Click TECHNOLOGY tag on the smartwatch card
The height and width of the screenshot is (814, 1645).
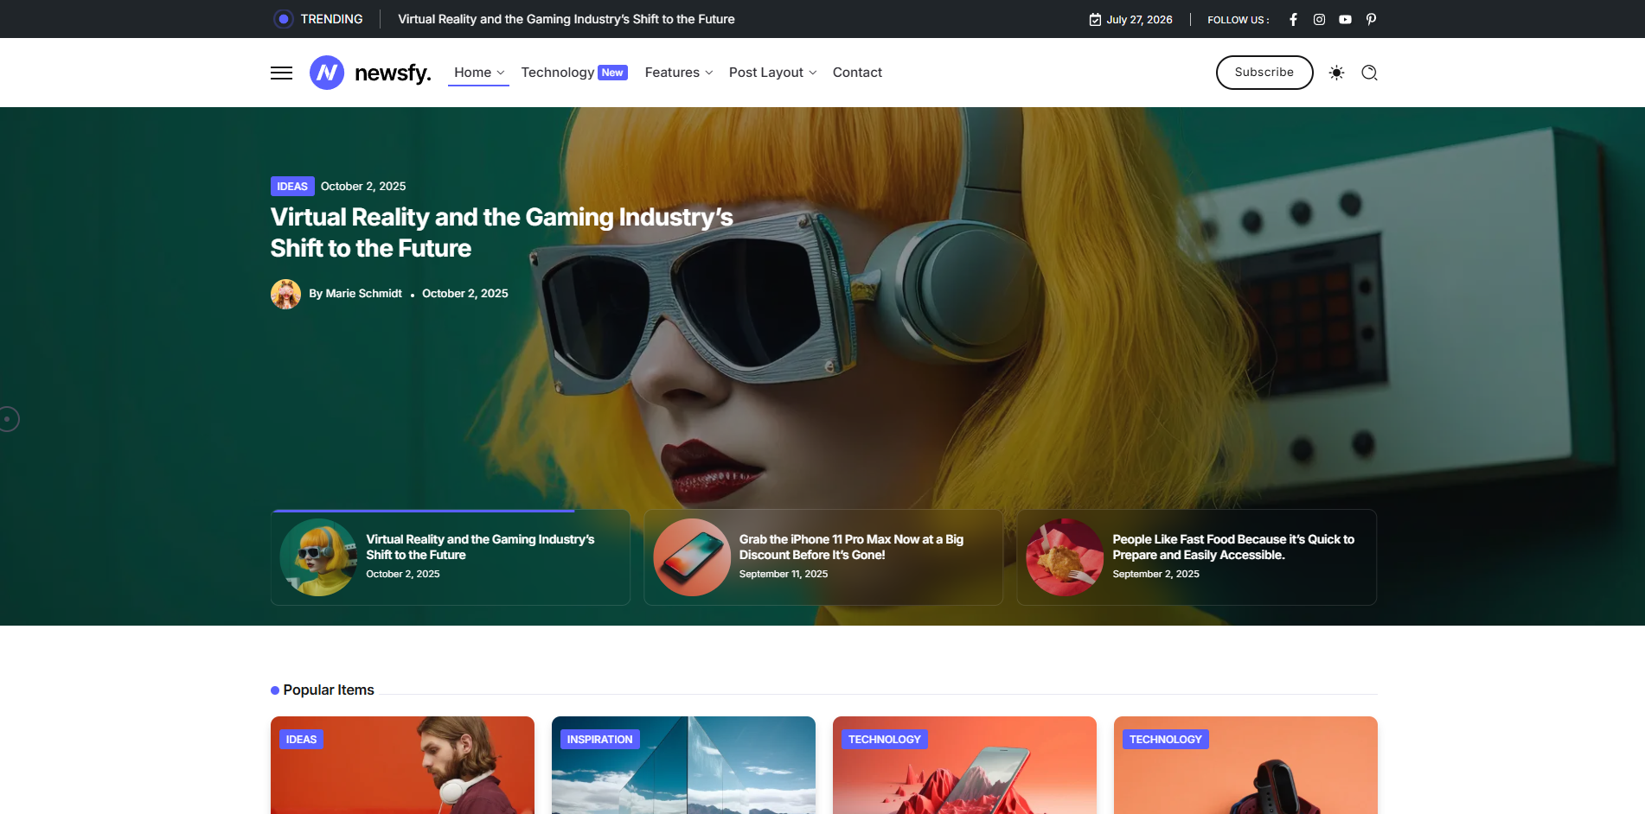click(x=1165, y=740)
